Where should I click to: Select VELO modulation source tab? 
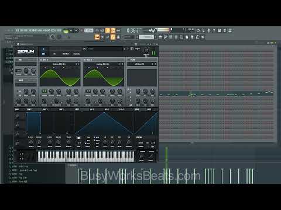pos(137,110)
